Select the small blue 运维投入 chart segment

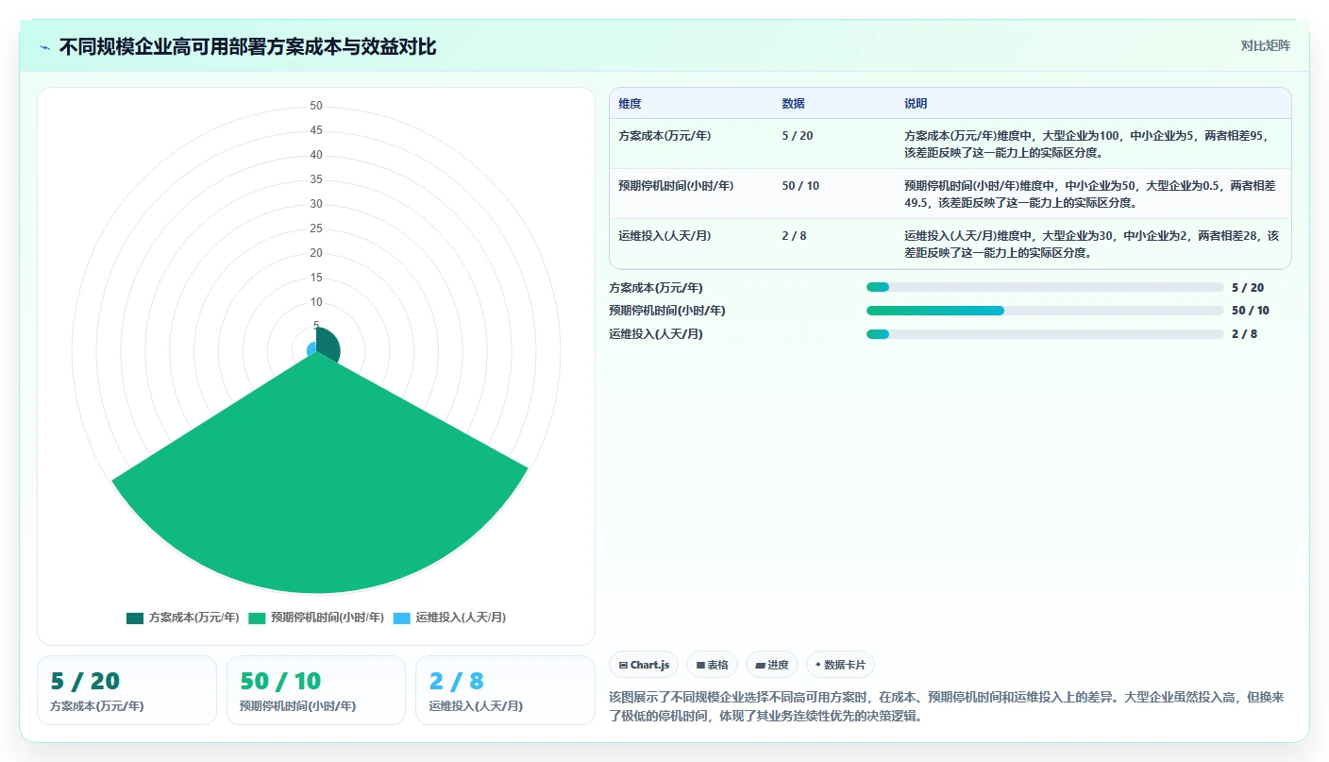(311, 350)
